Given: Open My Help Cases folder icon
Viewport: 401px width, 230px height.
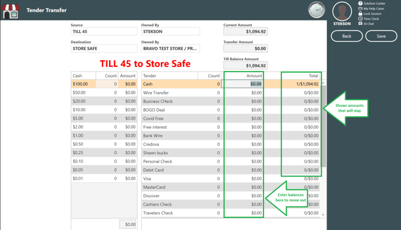Looking at the screenshot, I should point(360,8).
